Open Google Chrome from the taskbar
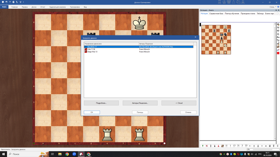Image resolution: width=280 pixels, height=157 pixels. coord(67,154)
